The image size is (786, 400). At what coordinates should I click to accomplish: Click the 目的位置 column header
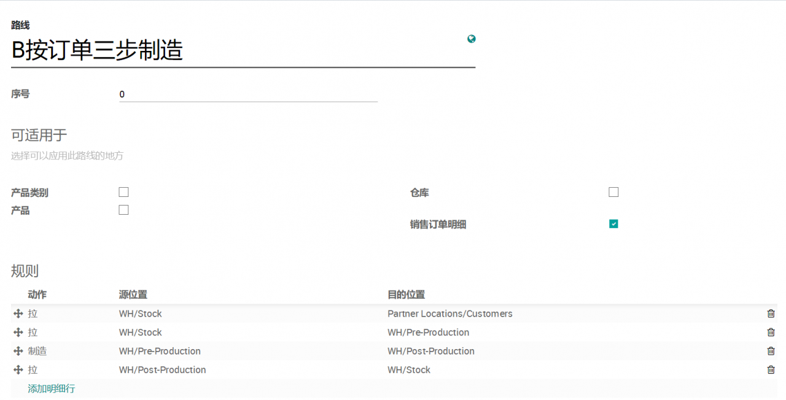(406, 294)
